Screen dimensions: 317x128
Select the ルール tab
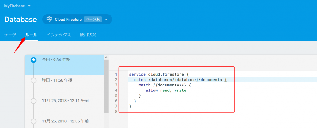pyautogui.click(x=31, y=35)
